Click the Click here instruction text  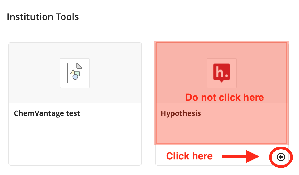point(189,156)
